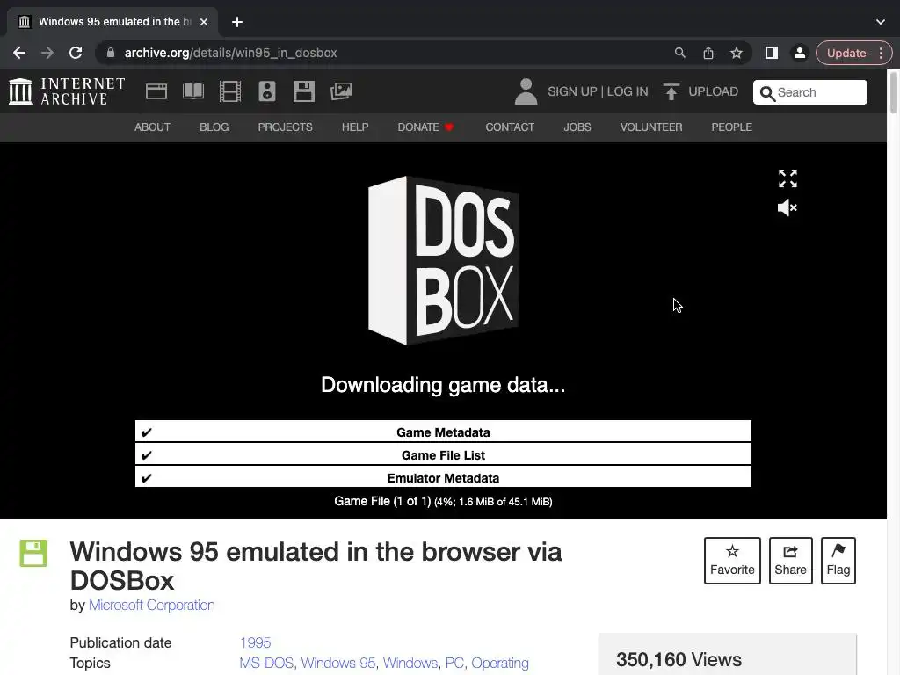
Task: Click the Game File List progress row
Action: (443, 454)
